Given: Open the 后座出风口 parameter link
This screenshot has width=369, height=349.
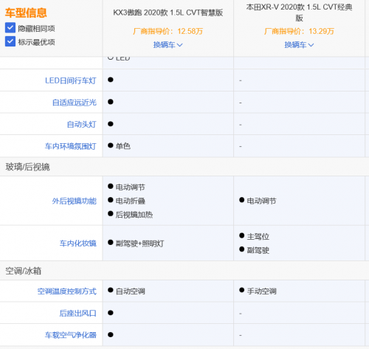Looking at the screenshot, I should pyautogui.click(x=77, y=313).
